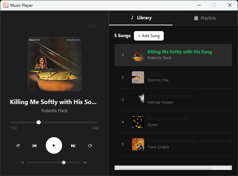
Task: Click the now-playing song title text
Action: 53,102
